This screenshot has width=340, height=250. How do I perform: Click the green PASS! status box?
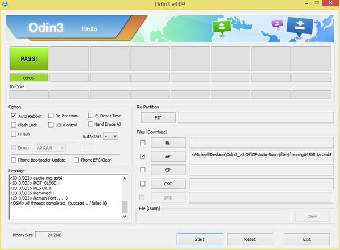click(x=29, y=58)
